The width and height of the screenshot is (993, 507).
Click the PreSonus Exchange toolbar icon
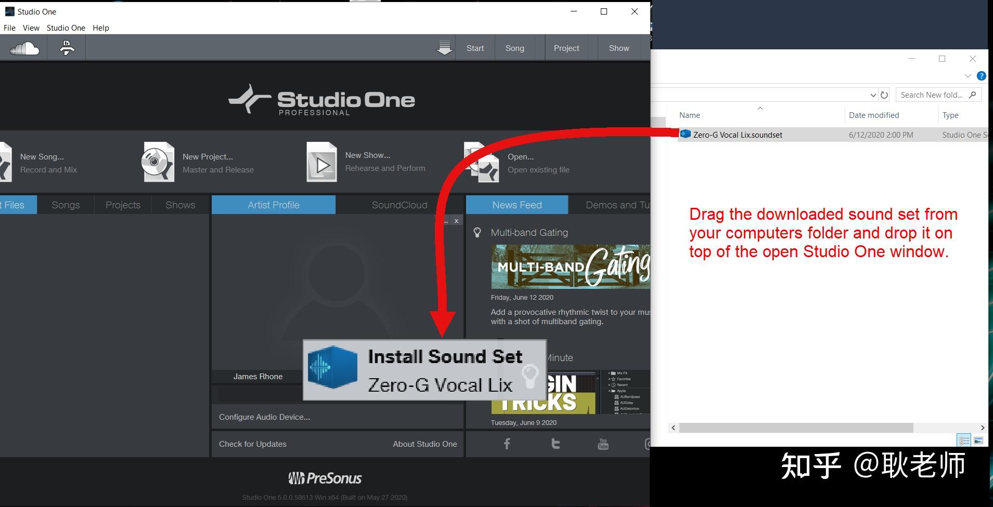[x=67, y=48]
